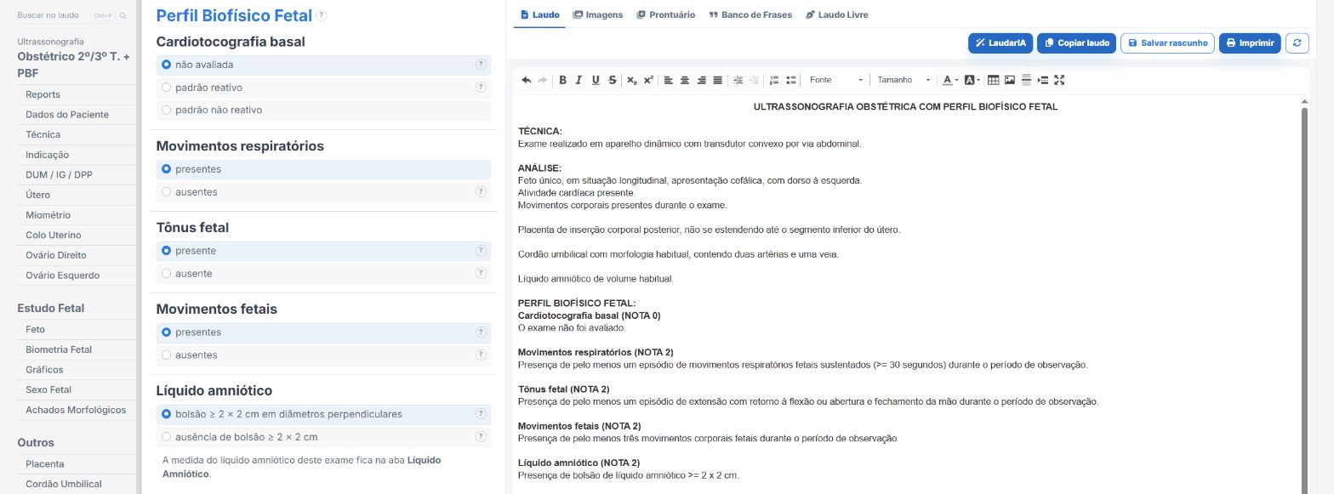Select 'padrão não reativo' radio option
1334x494 pixels.
tap(324, 110)
